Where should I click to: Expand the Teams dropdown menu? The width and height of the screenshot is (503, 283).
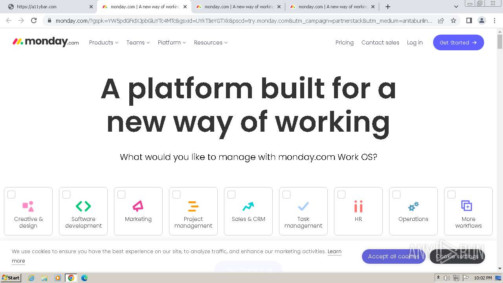138,42
